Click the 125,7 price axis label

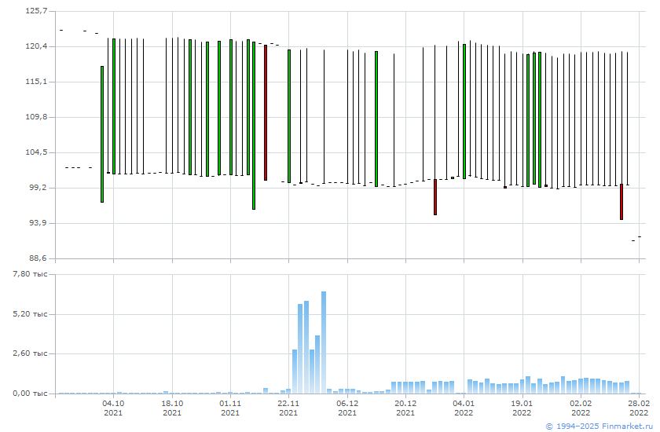point(36,11)
